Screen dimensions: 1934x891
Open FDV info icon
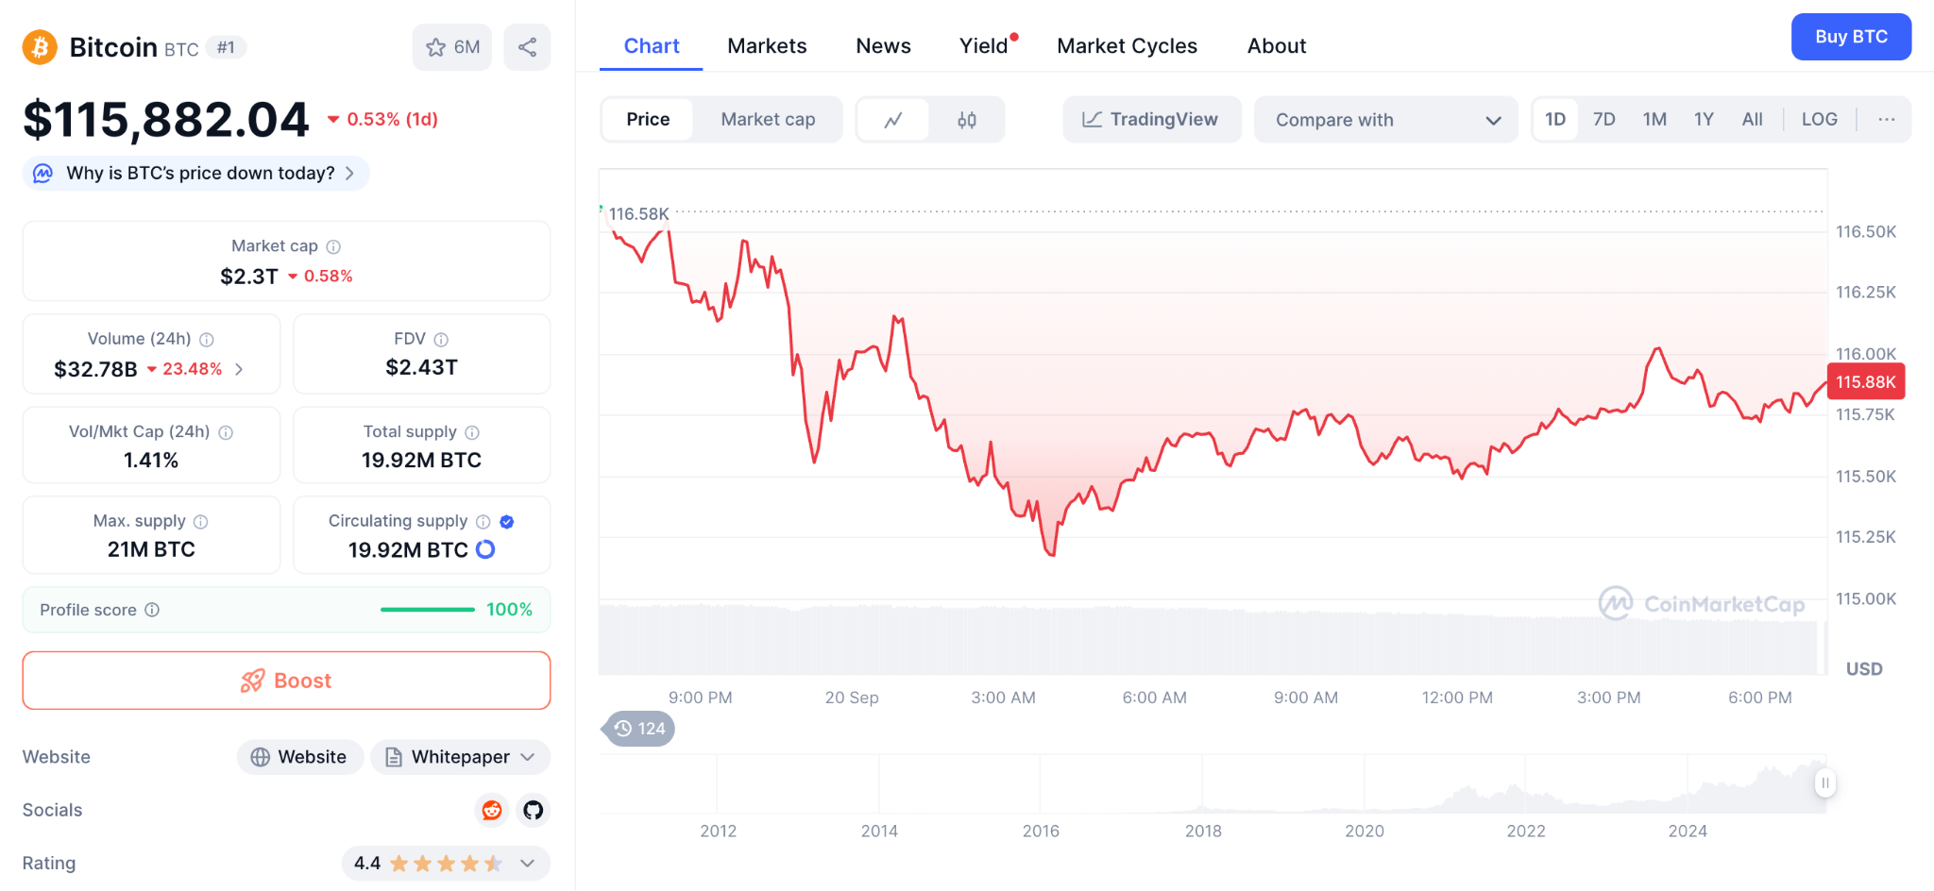[x=441, y=339]
